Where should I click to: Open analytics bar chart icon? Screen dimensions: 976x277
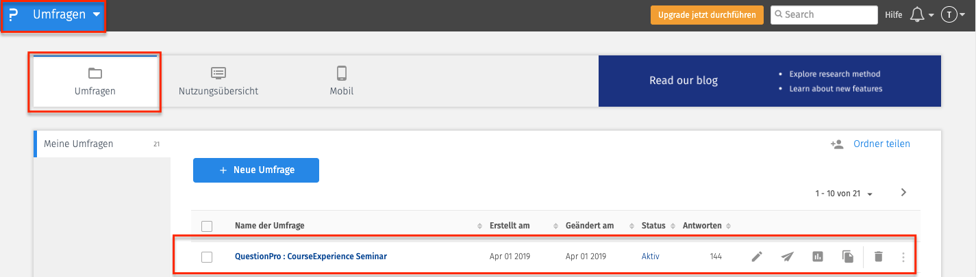[817, 256]
